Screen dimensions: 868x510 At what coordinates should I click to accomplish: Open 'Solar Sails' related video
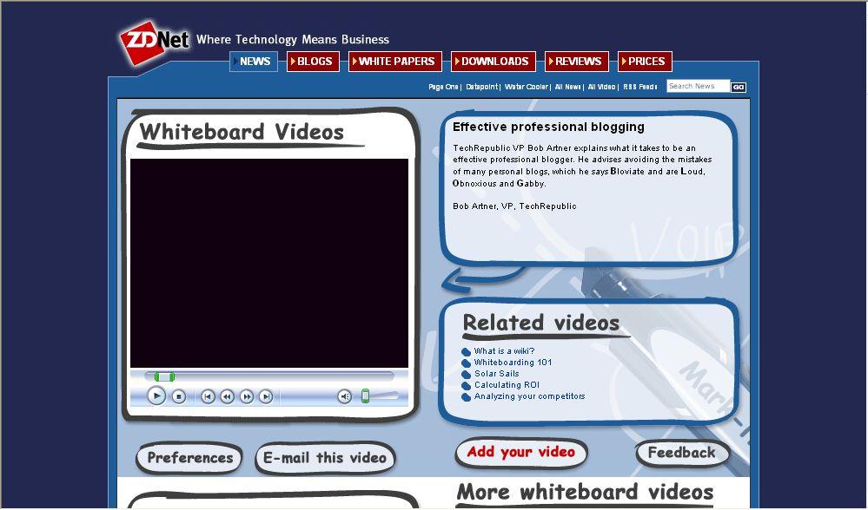coord(496,374)
